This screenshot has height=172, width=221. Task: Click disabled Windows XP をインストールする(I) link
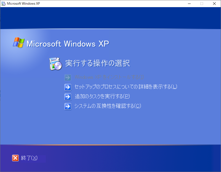109,77
